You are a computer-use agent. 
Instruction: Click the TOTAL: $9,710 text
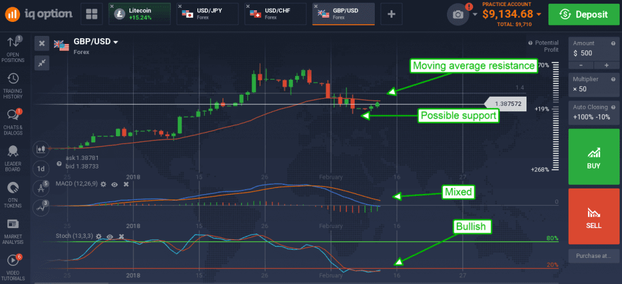pos(513,24)
